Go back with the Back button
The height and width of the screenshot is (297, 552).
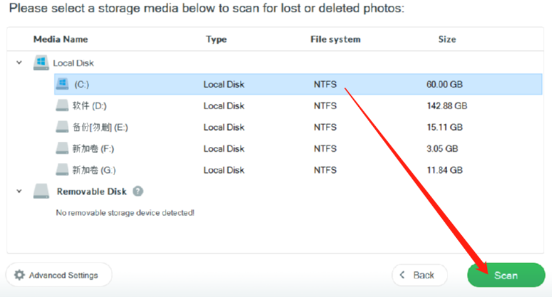point(420,275)
